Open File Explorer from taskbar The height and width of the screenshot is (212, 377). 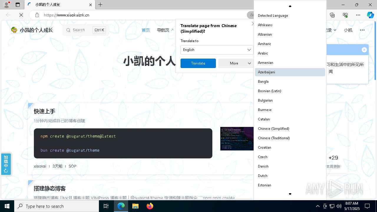(x=135, y=206)
